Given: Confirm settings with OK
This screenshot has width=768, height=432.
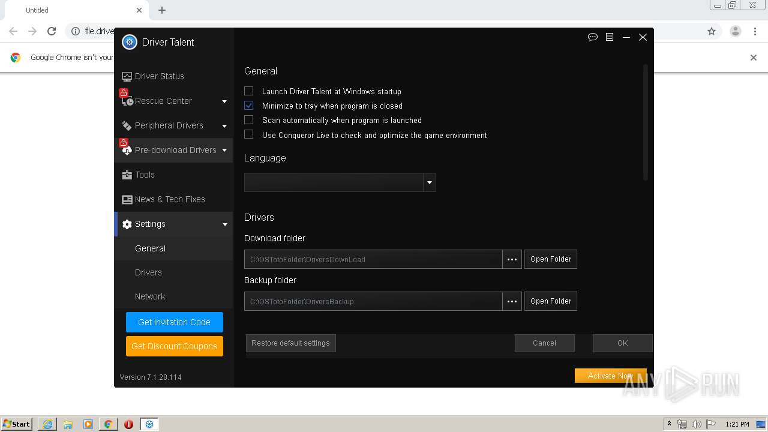Looking at the screenshot, I should pos(623,343).
